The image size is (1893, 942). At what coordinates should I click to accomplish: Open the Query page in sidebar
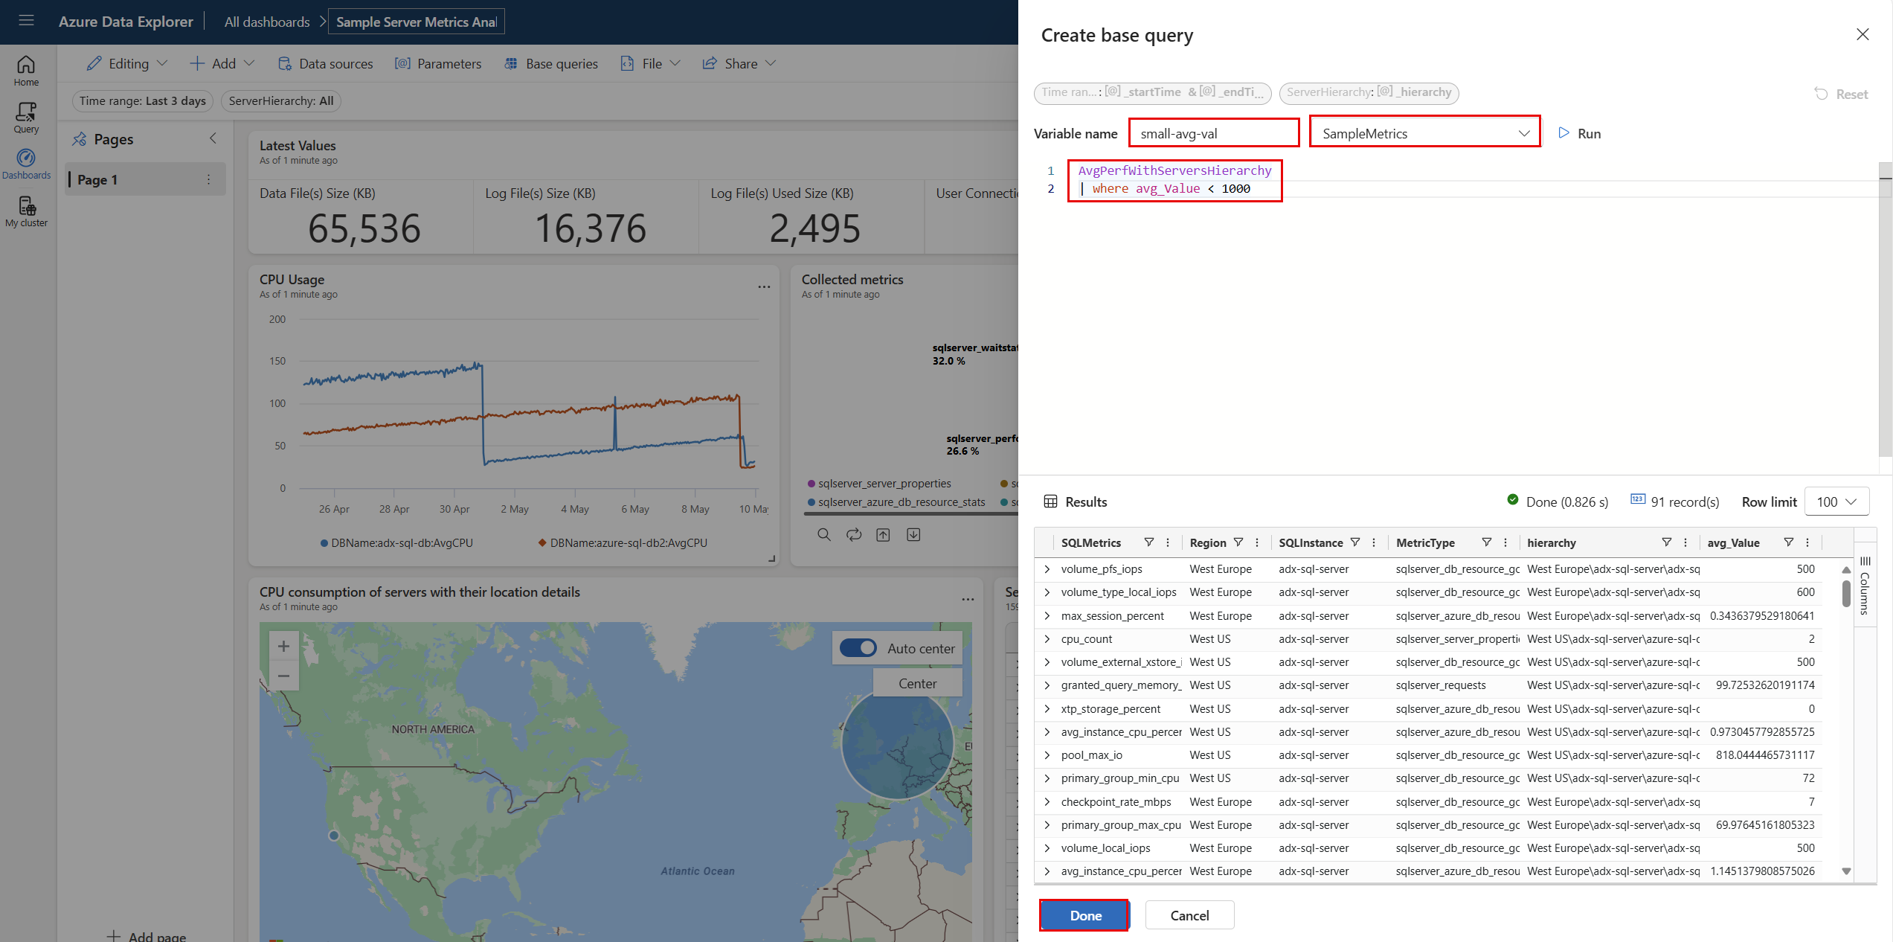(26, 117)
